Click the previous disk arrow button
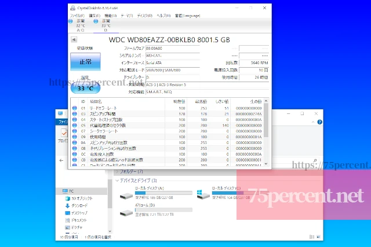 pos(74,39)
